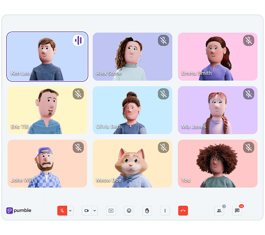The width and height of the screenshot is (265, 235).
Task: End the call with red hang-up button
Action: [183, 211]
